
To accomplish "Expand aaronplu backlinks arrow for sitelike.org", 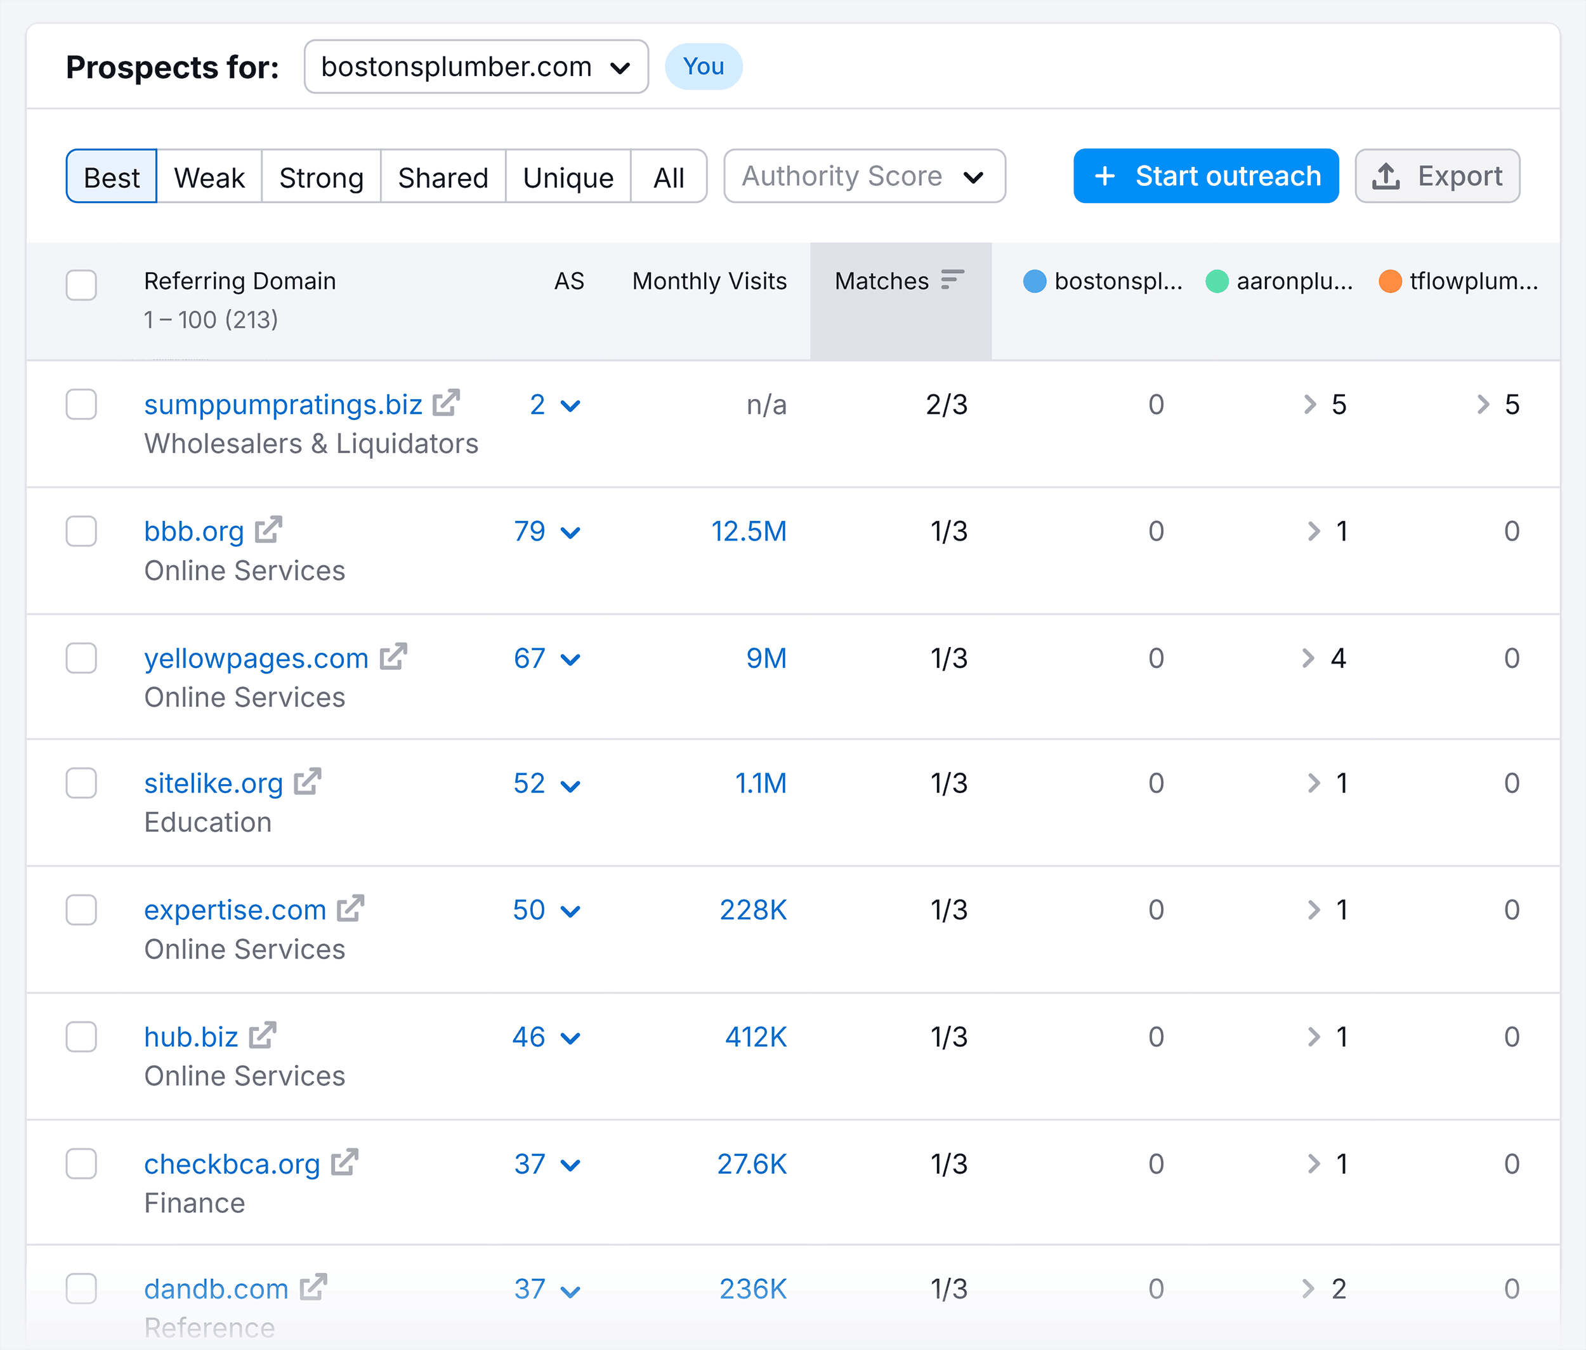I will click(x=1313, y=783).
